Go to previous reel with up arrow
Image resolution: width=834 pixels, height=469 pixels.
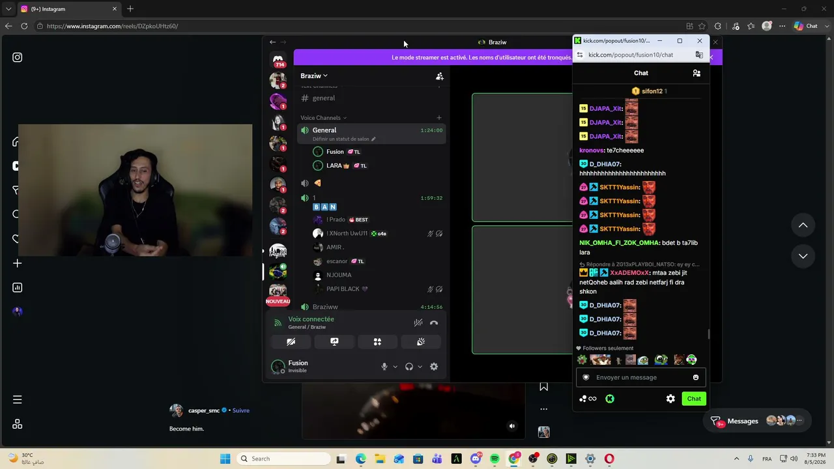tap(803, 225)
